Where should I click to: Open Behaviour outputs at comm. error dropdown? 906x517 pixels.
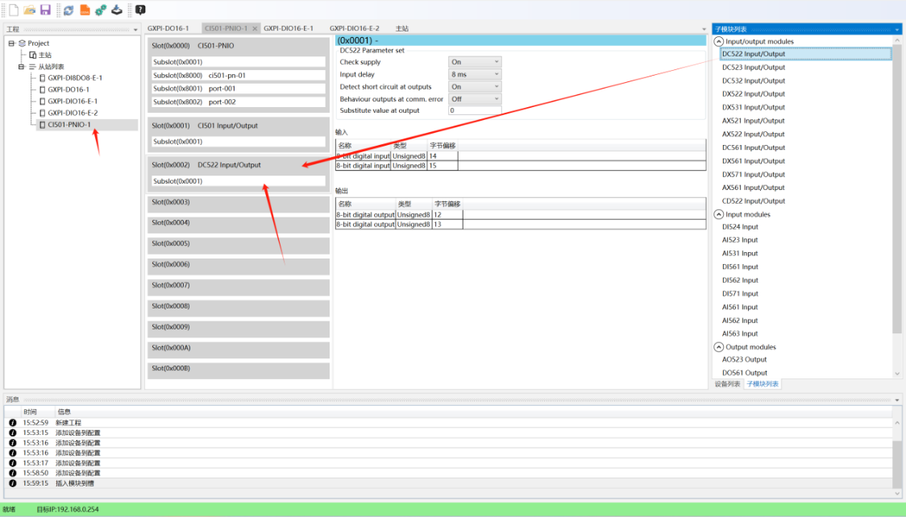point(475,99)
